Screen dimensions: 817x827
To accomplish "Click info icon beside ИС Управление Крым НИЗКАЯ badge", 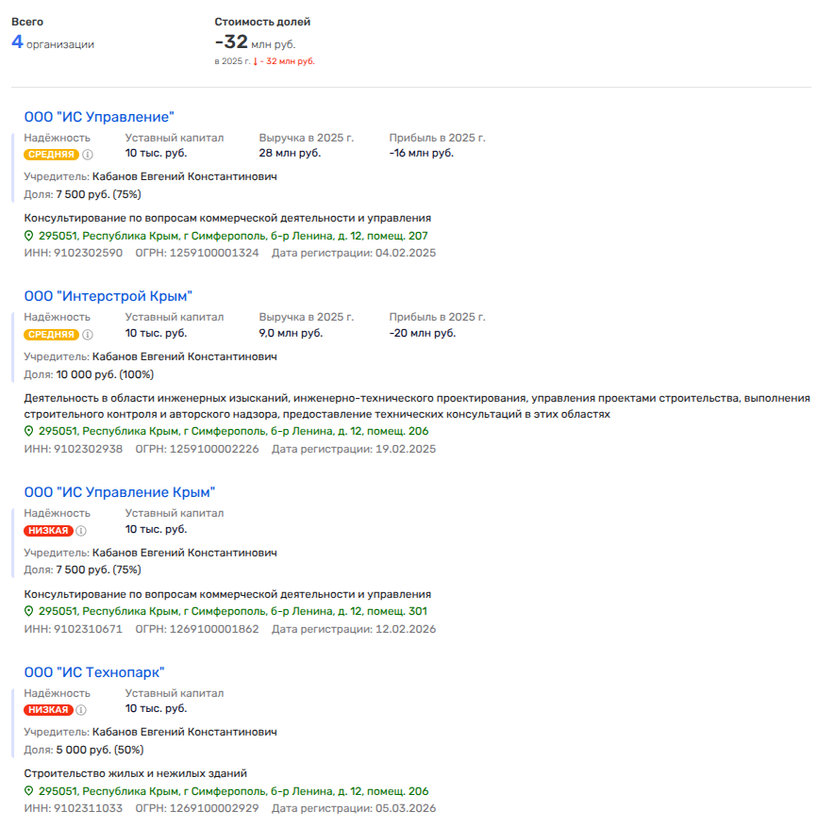I will (x=81, y=531).
